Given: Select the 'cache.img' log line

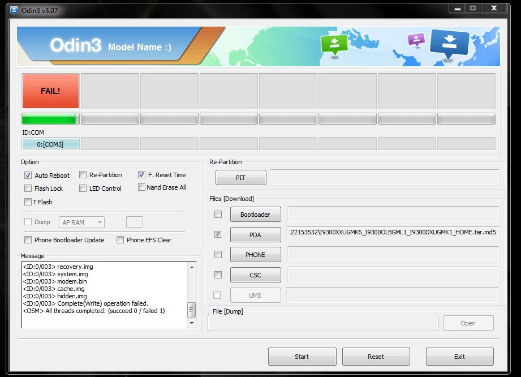Looking at the screenshot, I should click(54, 289).
